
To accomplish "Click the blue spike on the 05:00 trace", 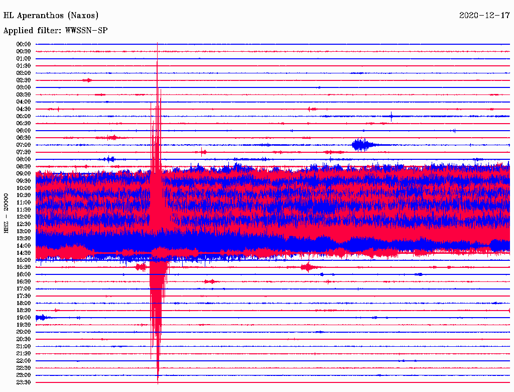I will (391, 116).
